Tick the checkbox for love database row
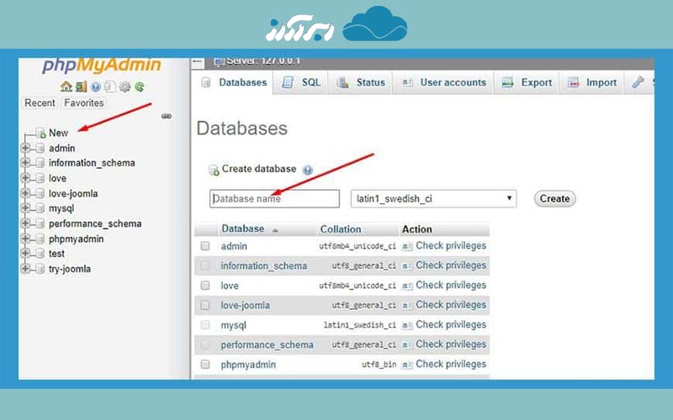This screenshot has height=420, width=673. coord(204,286)
